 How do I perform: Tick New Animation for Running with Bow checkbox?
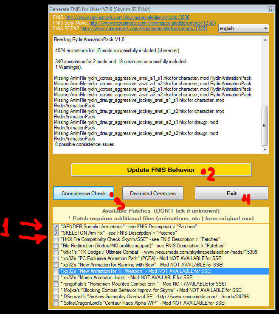click(56, 265)
